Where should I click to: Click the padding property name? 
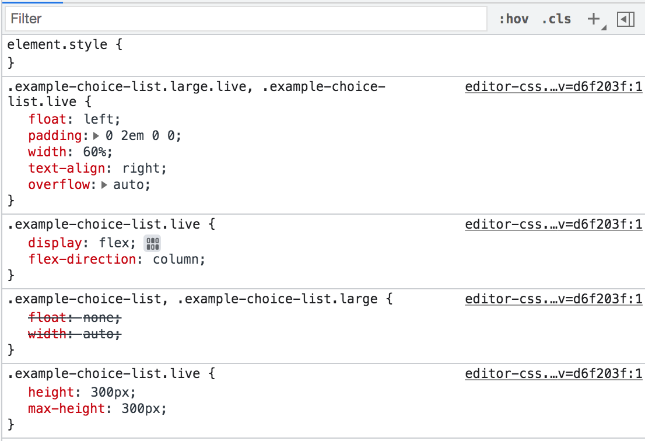(x=55, y=135)
